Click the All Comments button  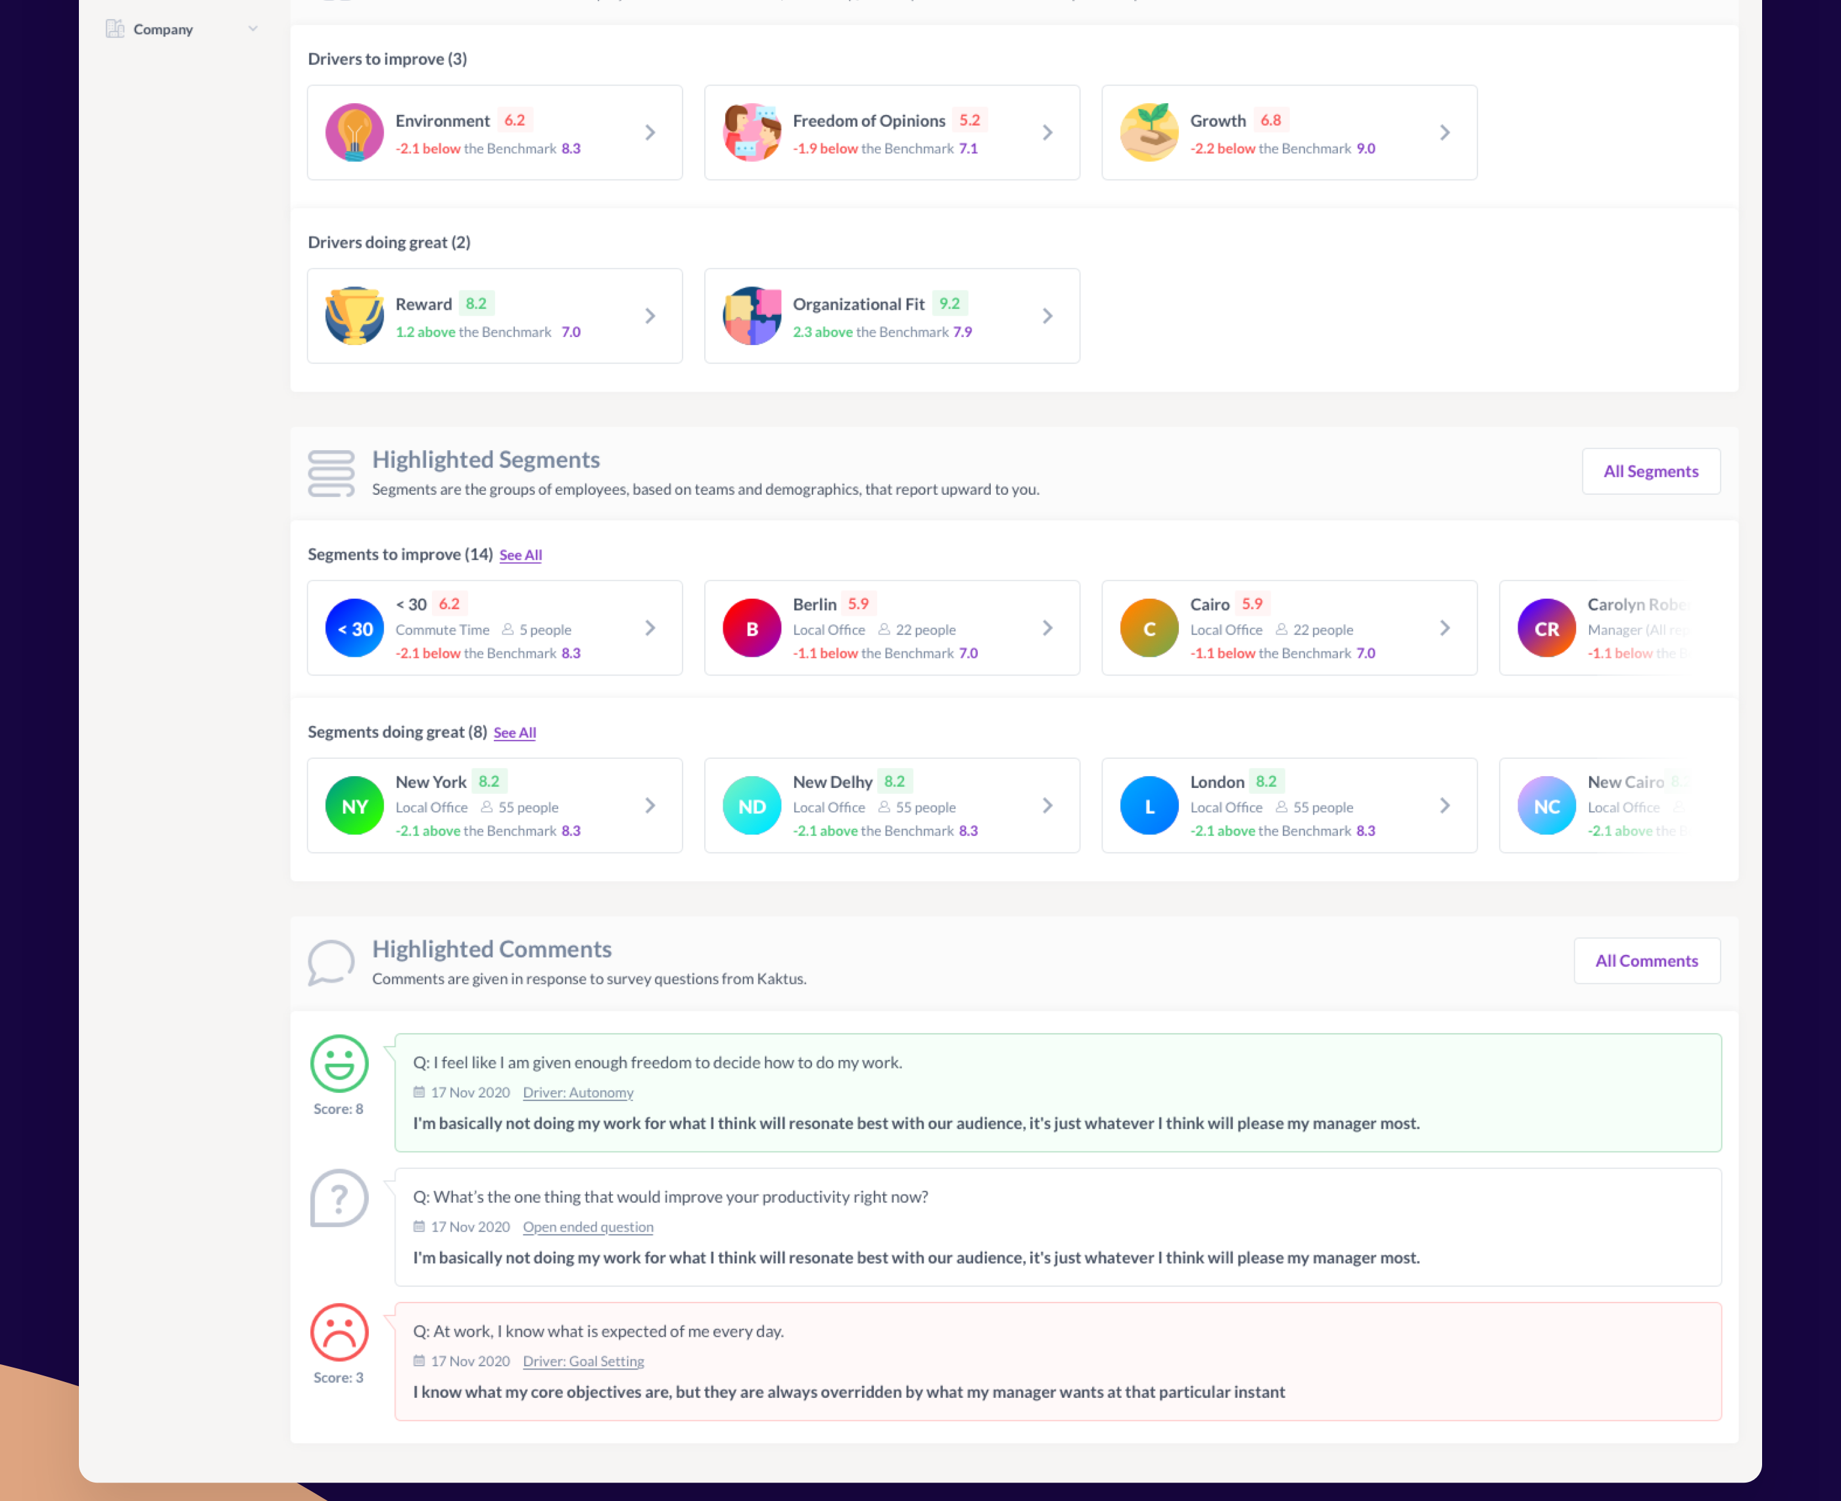[1646, 961]
